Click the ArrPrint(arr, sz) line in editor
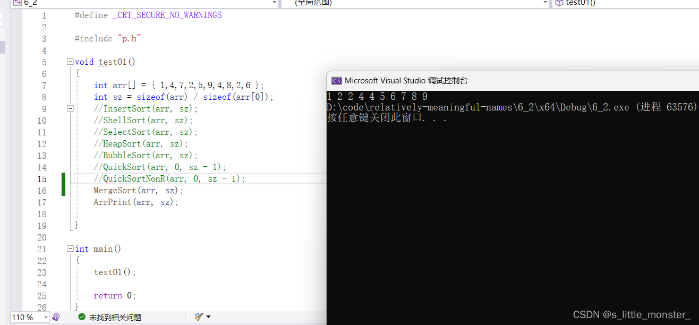Screen dimensions: 699x325 click(136, 202)
